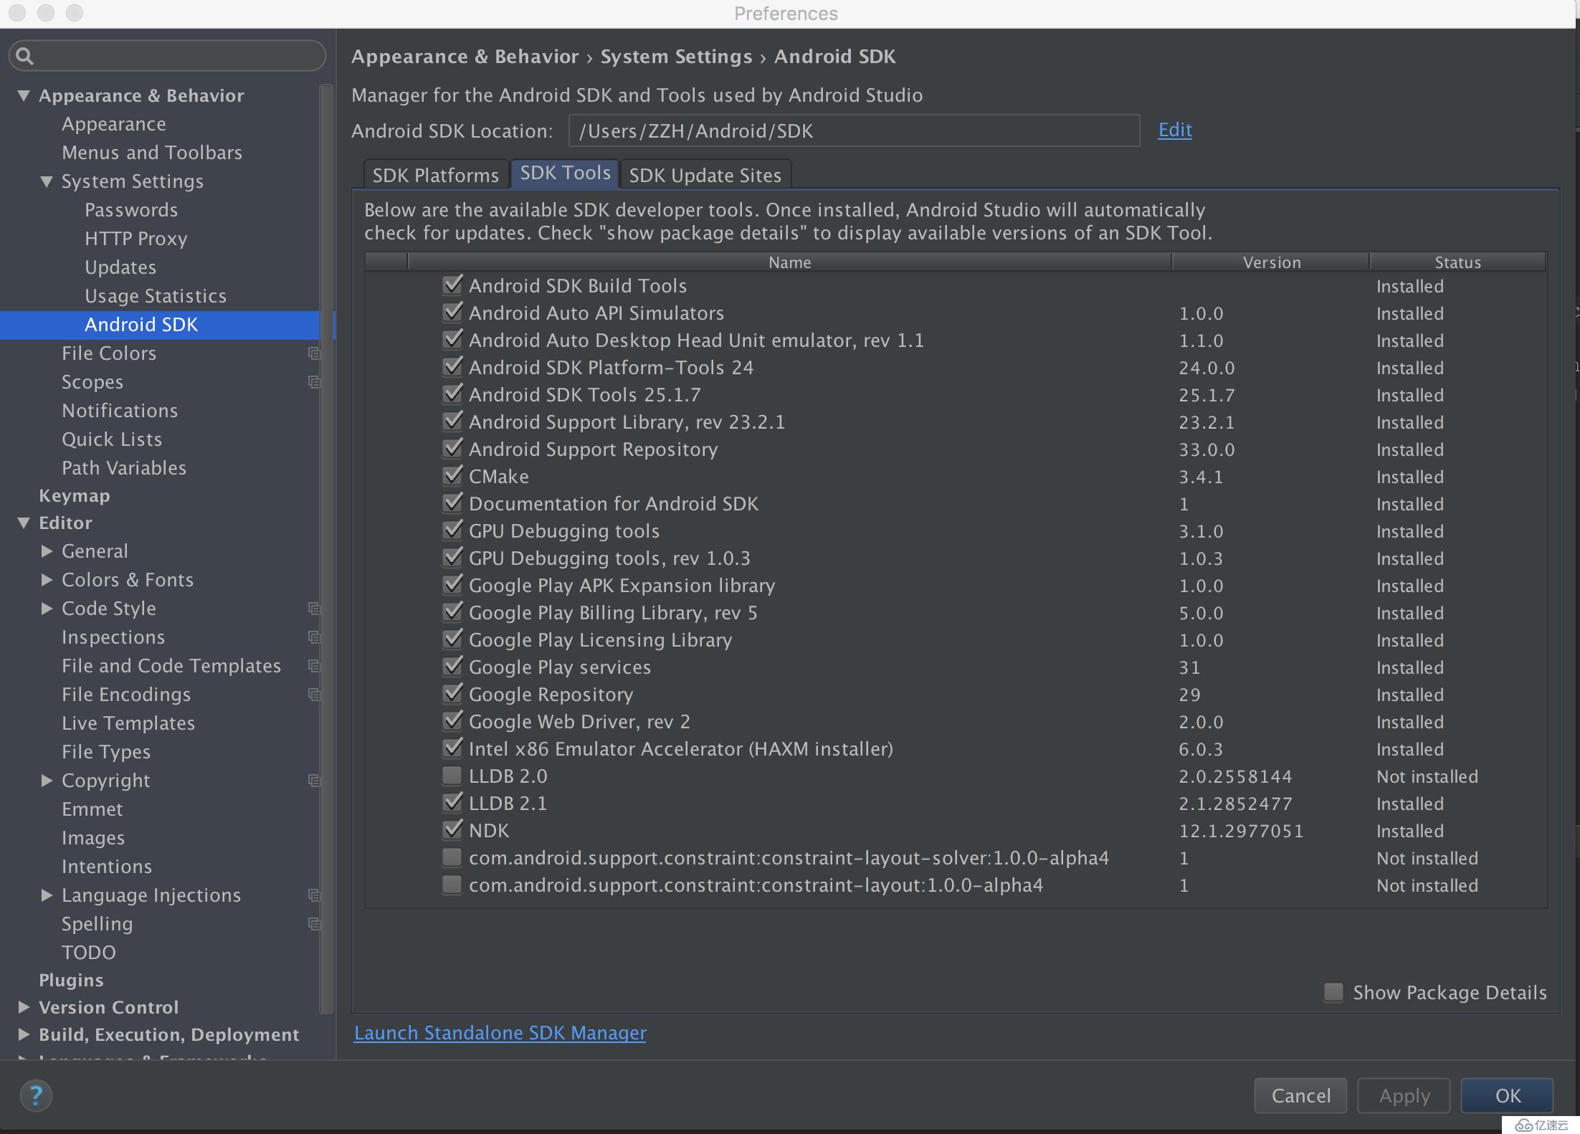Click the Apply button
The width and height of the screenshot is (1580, 1134).
point(1404,1095)
